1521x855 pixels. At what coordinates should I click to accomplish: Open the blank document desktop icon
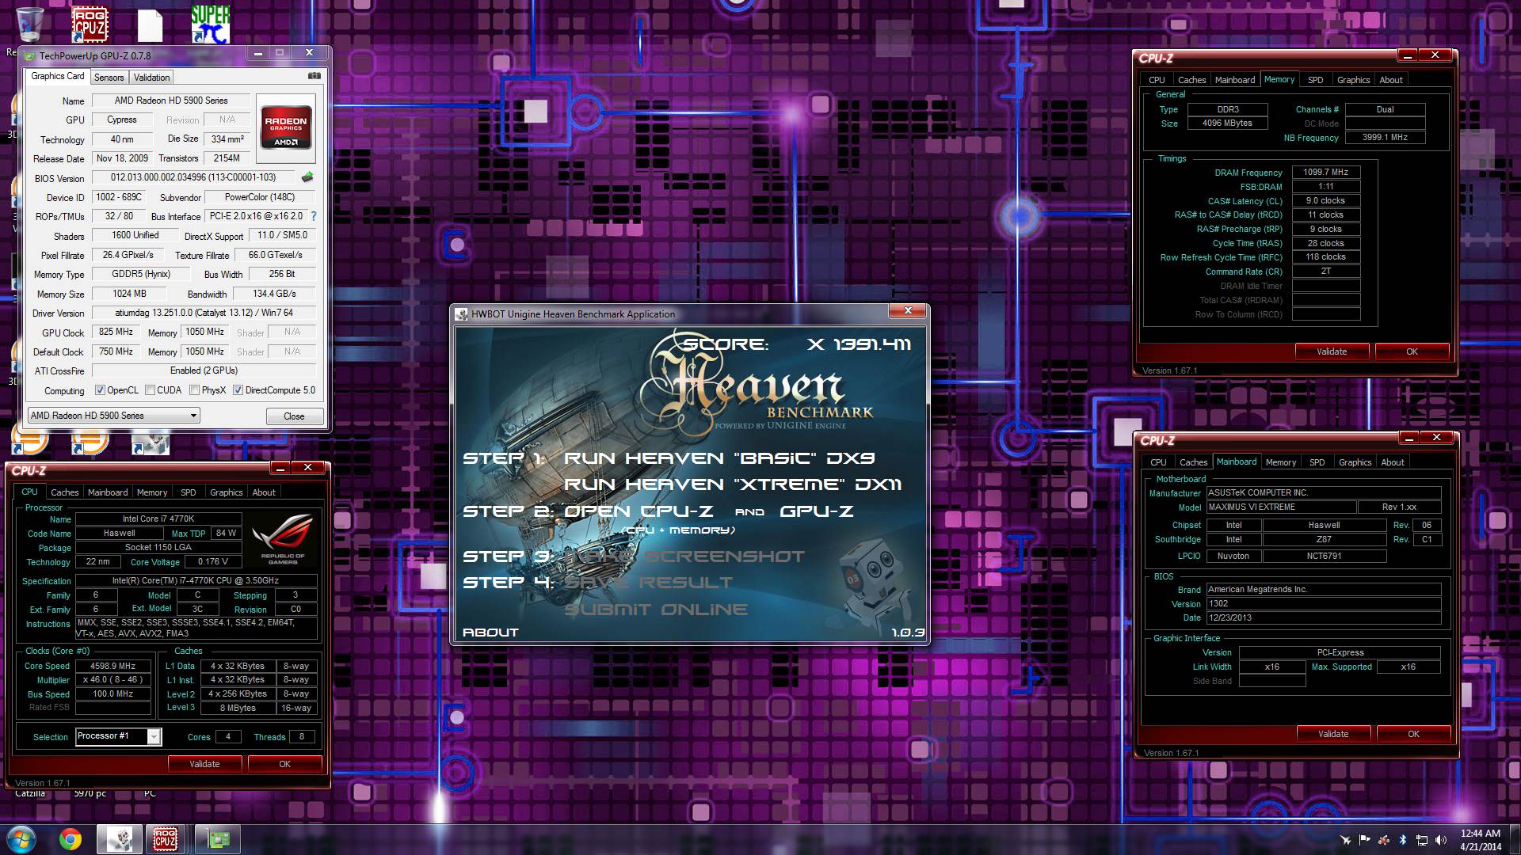[150, 25]
